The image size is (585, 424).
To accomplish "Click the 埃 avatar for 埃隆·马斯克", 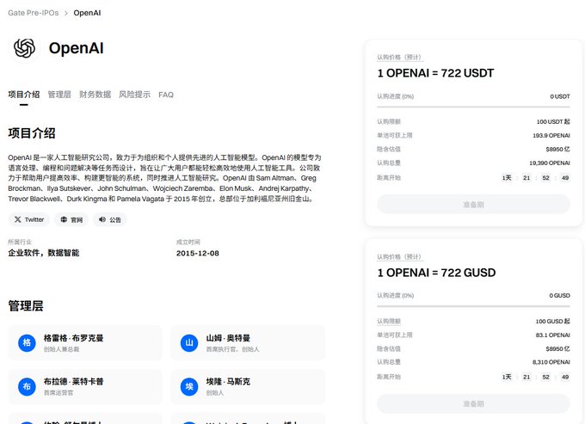I will (189, 386).
